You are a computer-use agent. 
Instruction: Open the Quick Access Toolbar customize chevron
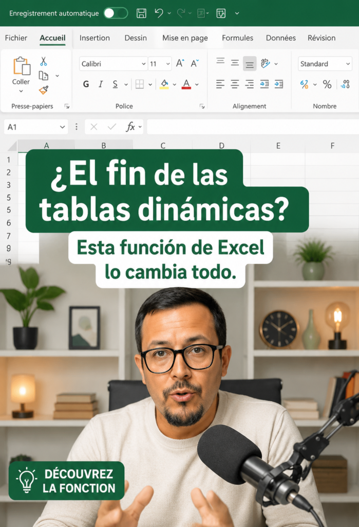click(237, 13)
